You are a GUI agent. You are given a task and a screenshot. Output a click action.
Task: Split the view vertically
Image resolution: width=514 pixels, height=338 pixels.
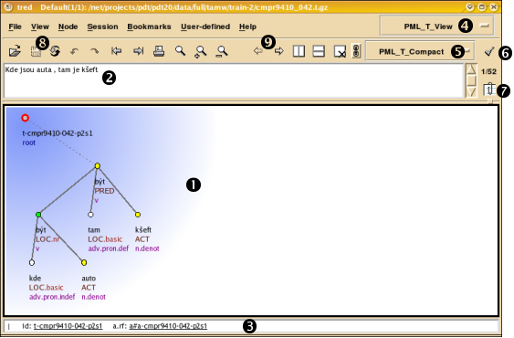299,51
